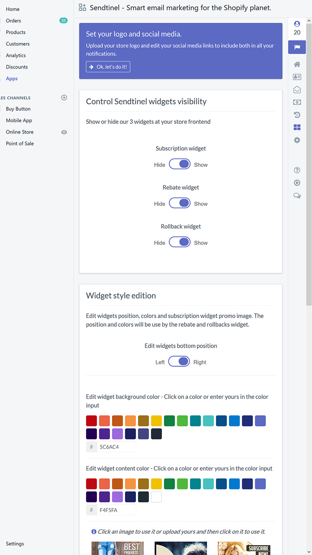Open the grid widgets icon in sidebar
Viewport: 312px width, 555px height.
297,127
